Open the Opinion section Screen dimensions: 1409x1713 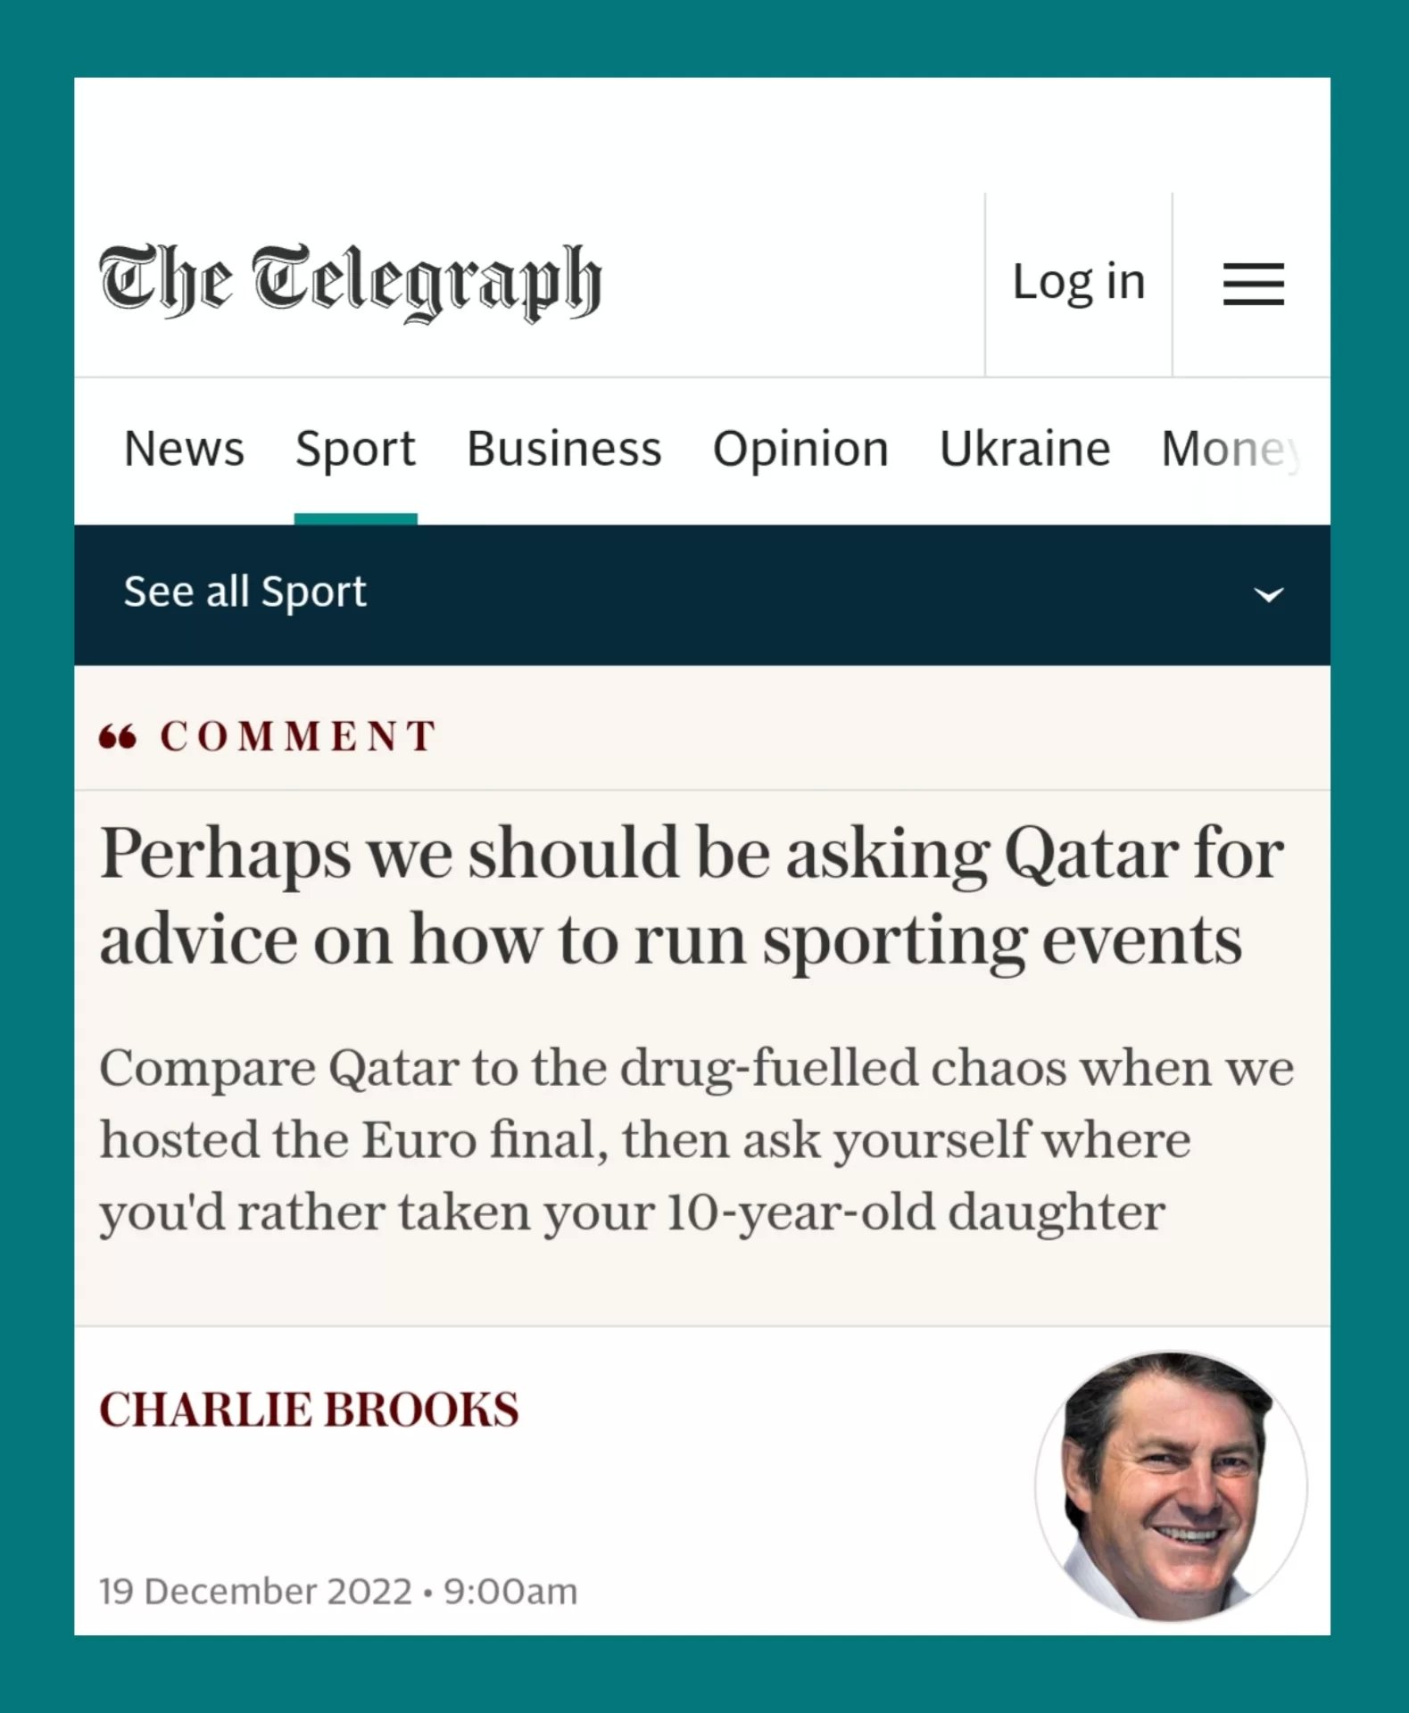click(800, 449)
